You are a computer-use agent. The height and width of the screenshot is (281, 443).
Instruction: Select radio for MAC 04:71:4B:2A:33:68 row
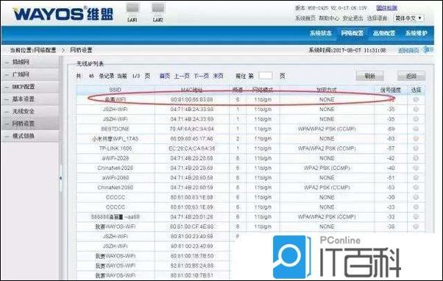point(416,110)
